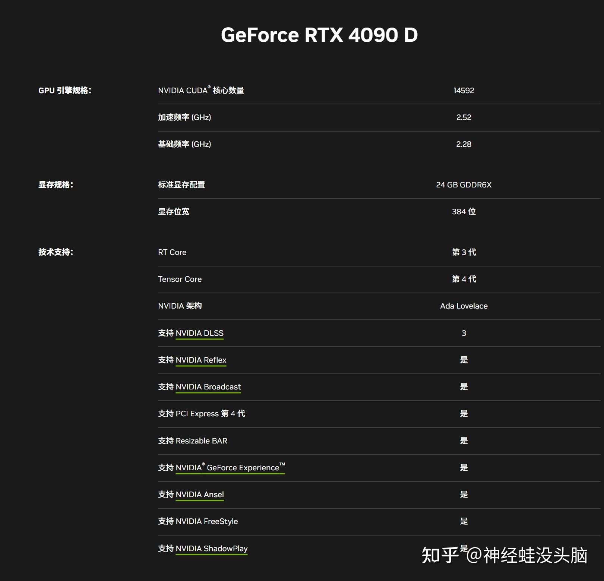Screen dimensions: 604x581
Task: Click the 加速频率 value 2.52
Action: tap(463, 117)
